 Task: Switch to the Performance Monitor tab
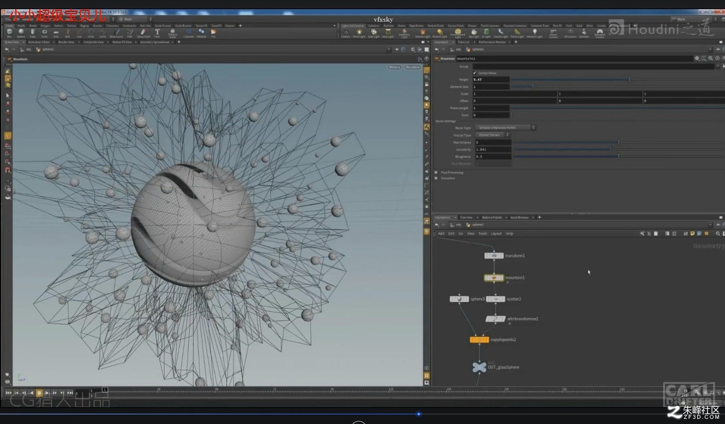coord(492,42)
